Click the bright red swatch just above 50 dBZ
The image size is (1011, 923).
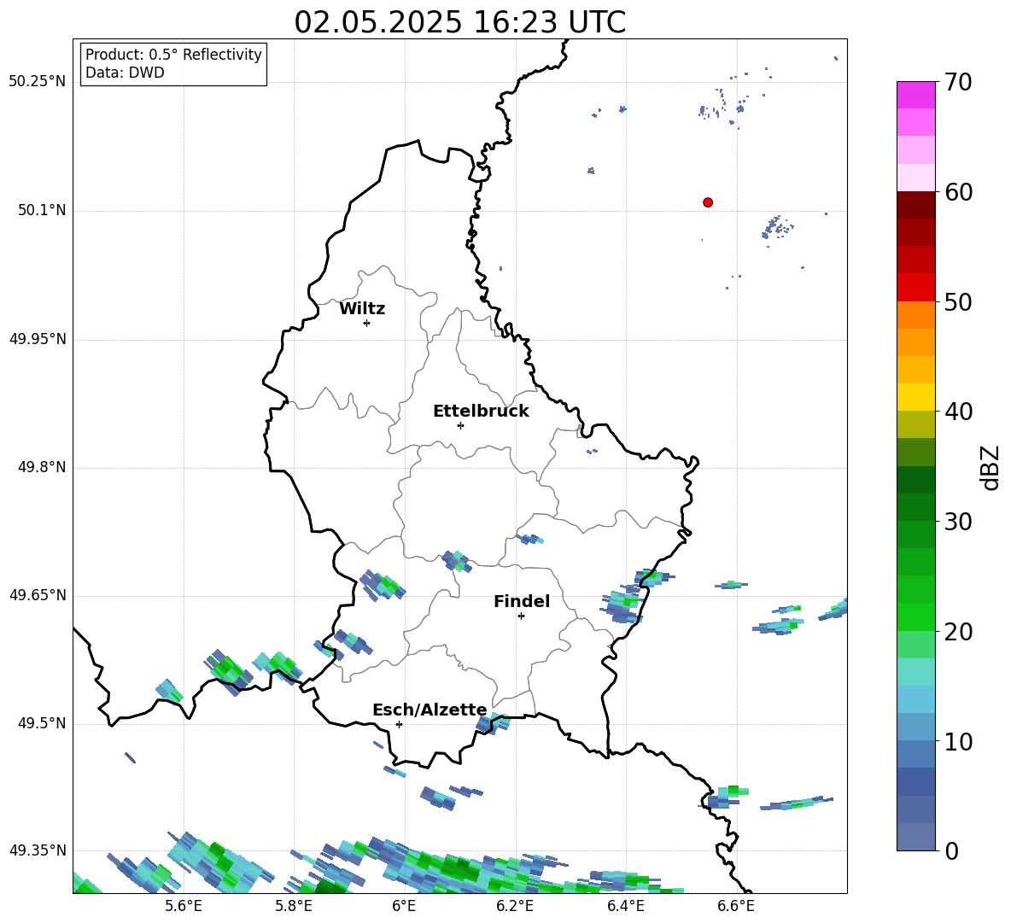(x=915, y=288)
